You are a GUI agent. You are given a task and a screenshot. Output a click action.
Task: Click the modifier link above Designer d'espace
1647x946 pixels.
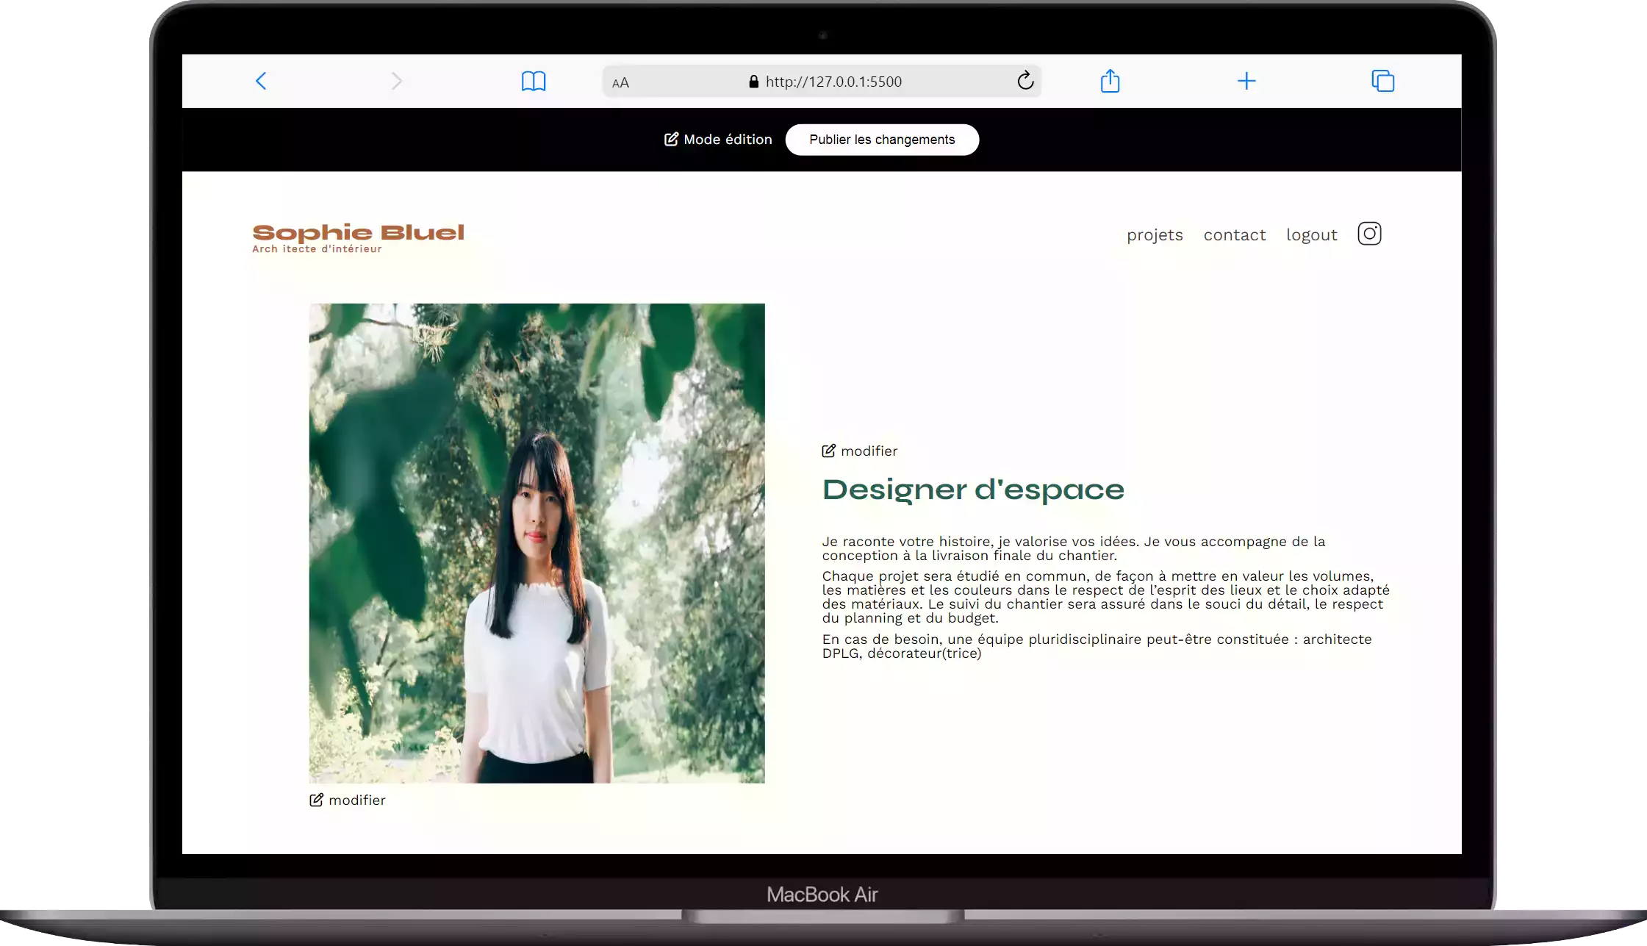869,451
